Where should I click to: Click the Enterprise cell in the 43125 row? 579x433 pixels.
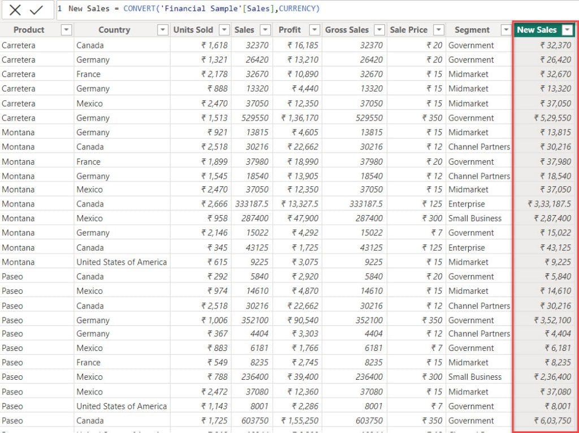478,247
